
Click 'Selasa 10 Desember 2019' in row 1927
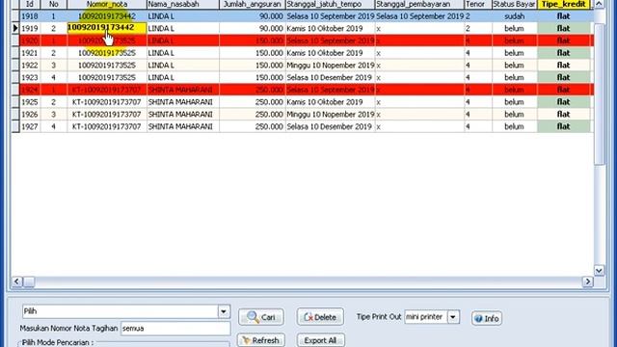coord(329,126)
